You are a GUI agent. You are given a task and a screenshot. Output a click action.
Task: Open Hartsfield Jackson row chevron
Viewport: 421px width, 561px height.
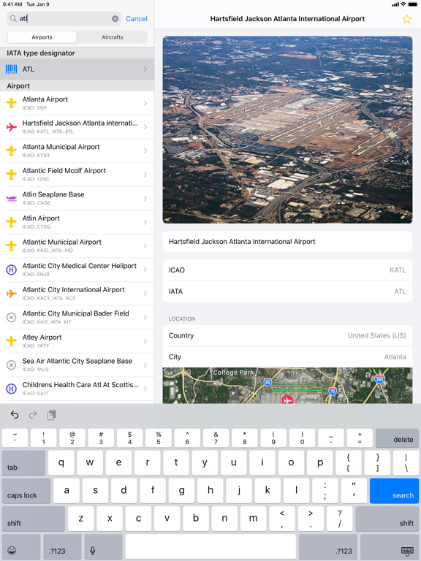[145, 127]
